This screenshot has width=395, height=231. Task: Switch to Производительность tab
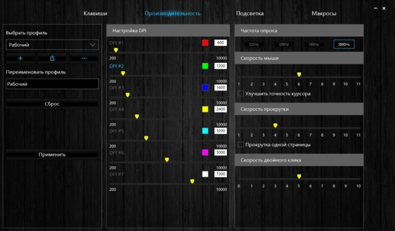(173, 13)
